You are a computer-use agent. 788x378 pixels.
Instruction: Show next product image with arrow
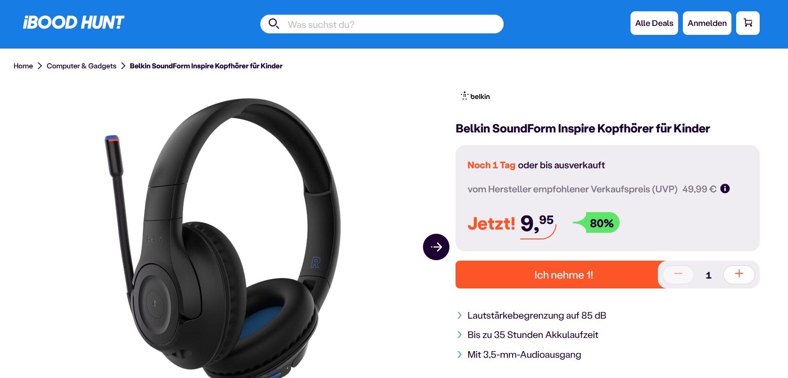point(436,247)
